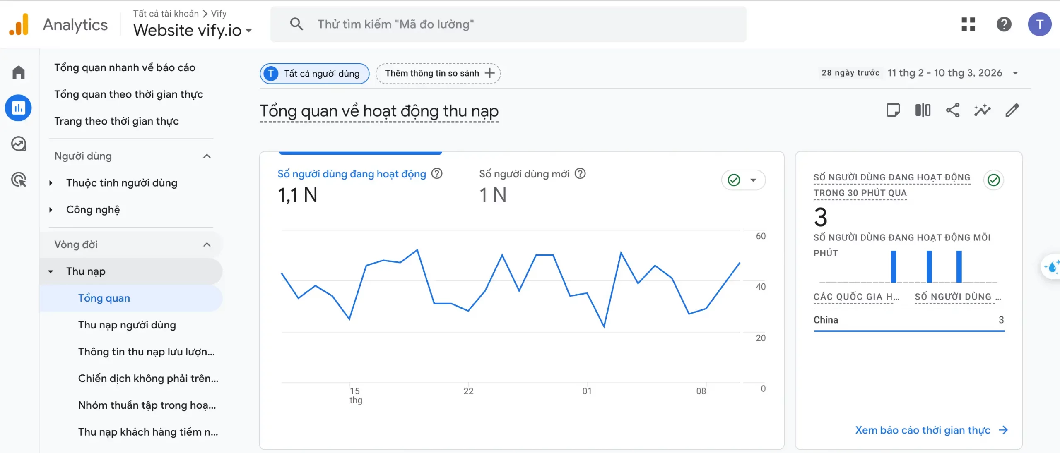Open insights using the sparkle trend icon
1060x453 pixels.
coord(982,110)
